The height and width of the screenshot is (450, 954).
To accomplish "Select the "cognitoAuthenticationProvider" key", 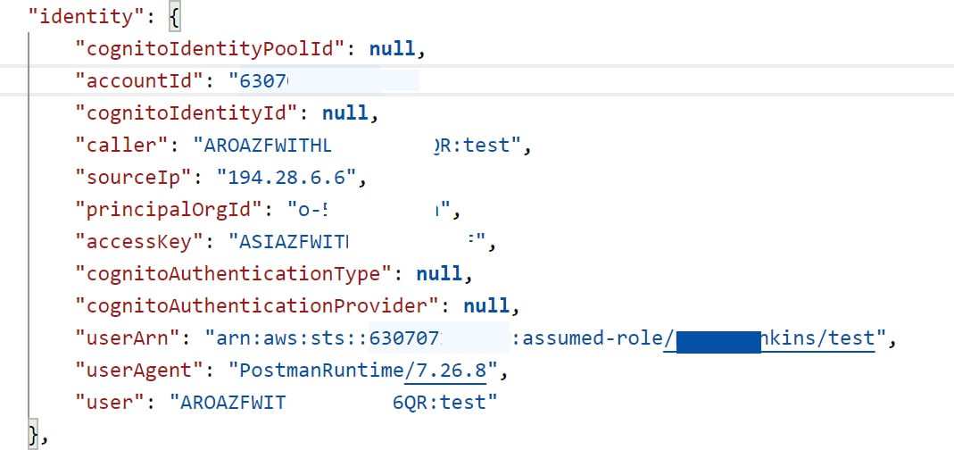I will point(257,306).
